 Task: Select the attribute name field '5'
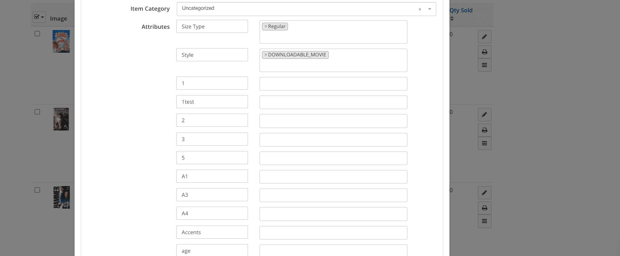(x=212, y=158)
